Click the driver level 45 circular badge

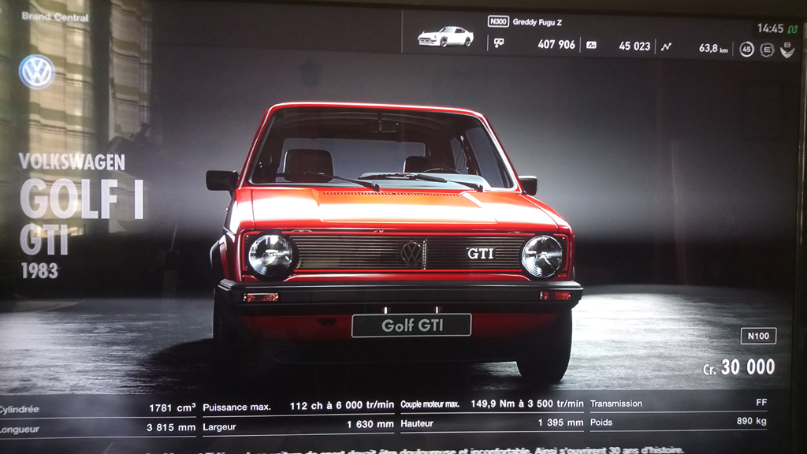[747, 50]
